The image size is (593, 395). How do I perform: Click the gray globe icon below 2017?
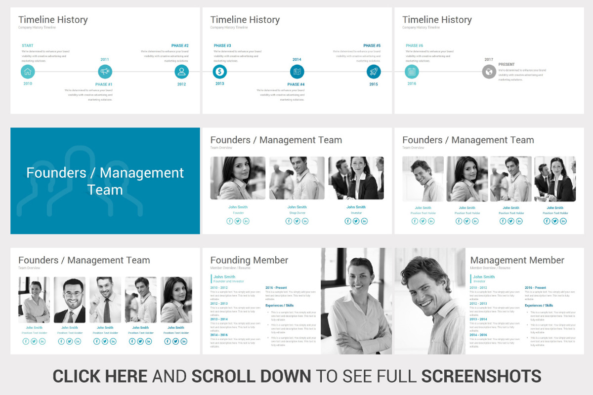489,72
